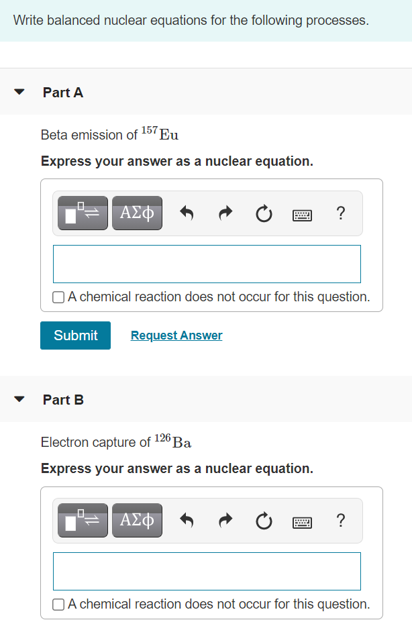412x620 pixels.
Task: Reset the Part A answer with the refresh icon
Action: [x=264, y=213]
